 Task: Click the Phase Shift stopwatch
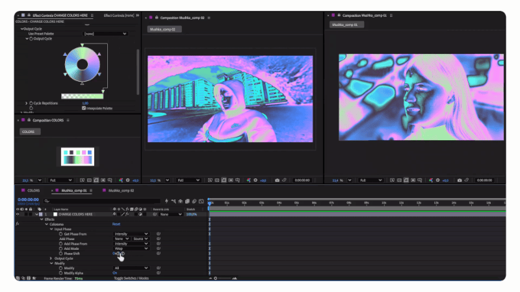tap(60, 253)
